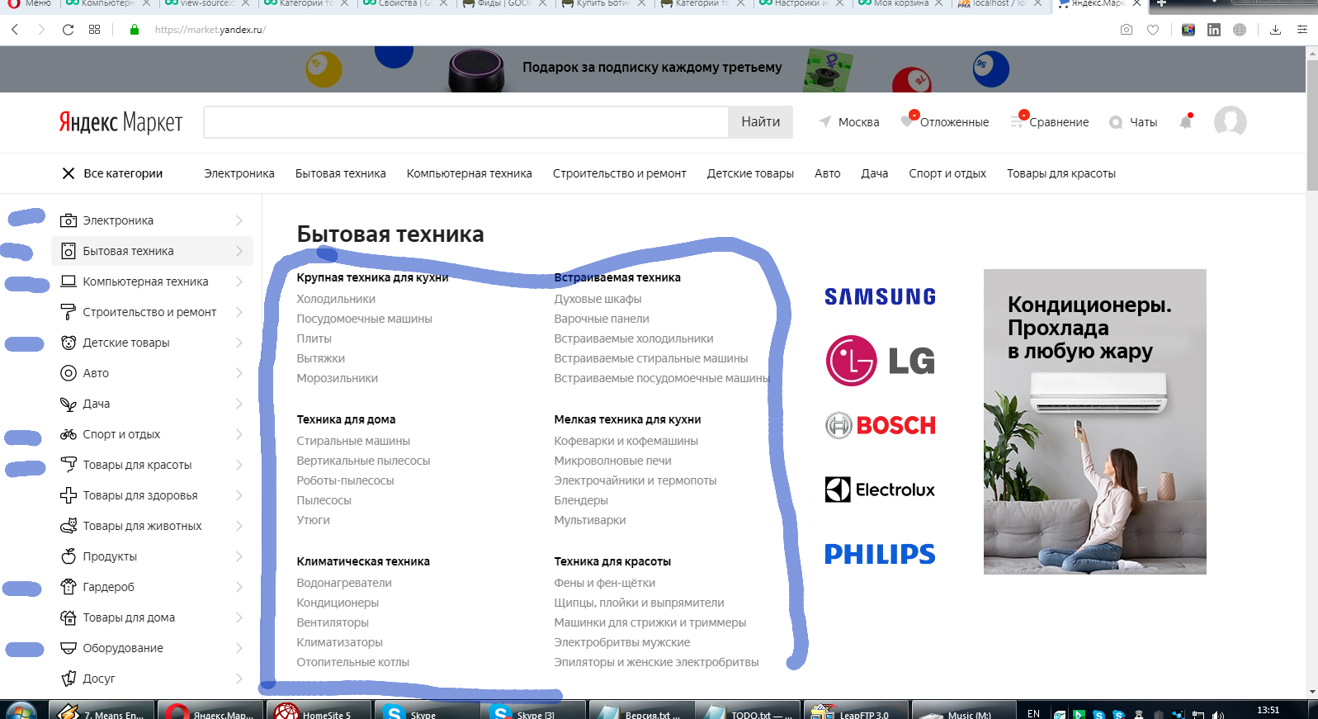Click the Philips brand logo
1318x719 pixels.
(880, 554)
